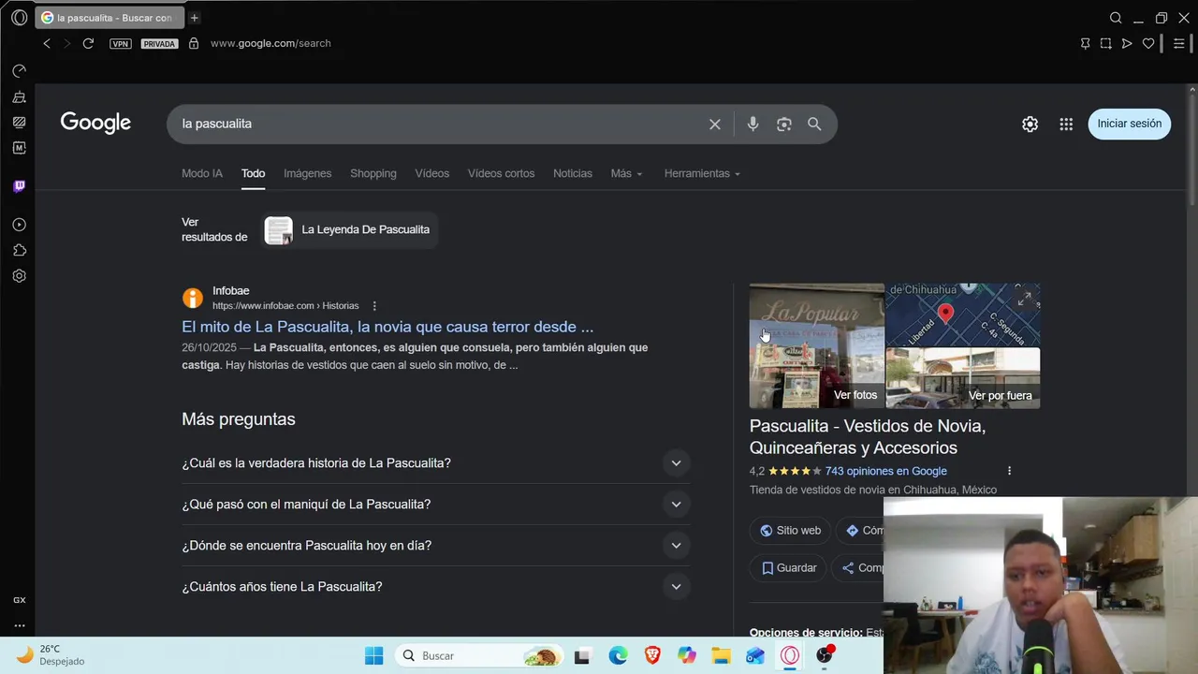Open Google quick settings gear
The image size is (1198, 674).
tap(1030, 124)
